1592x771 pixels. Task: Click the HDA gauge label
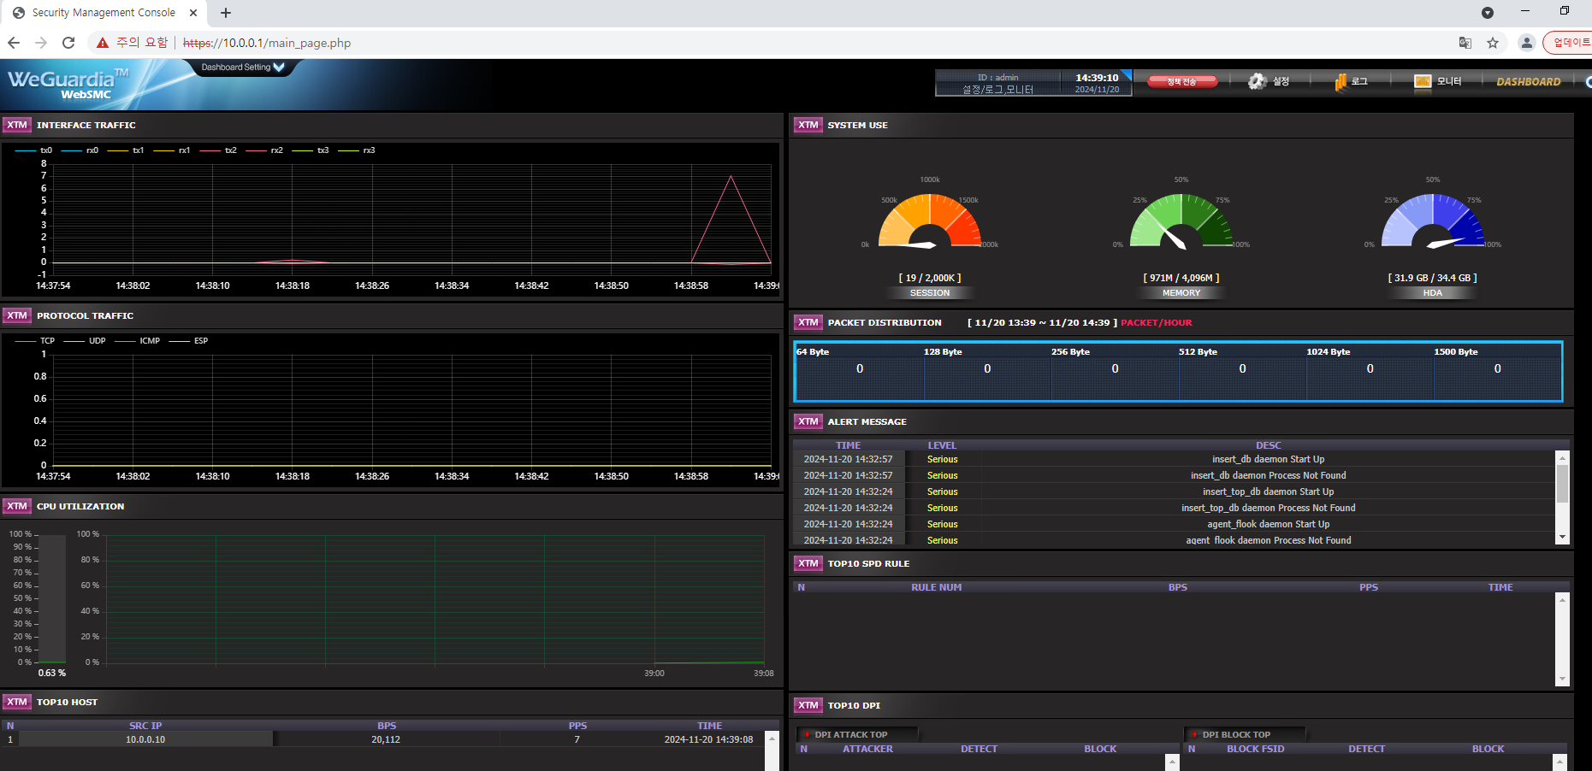(1433, 292)
